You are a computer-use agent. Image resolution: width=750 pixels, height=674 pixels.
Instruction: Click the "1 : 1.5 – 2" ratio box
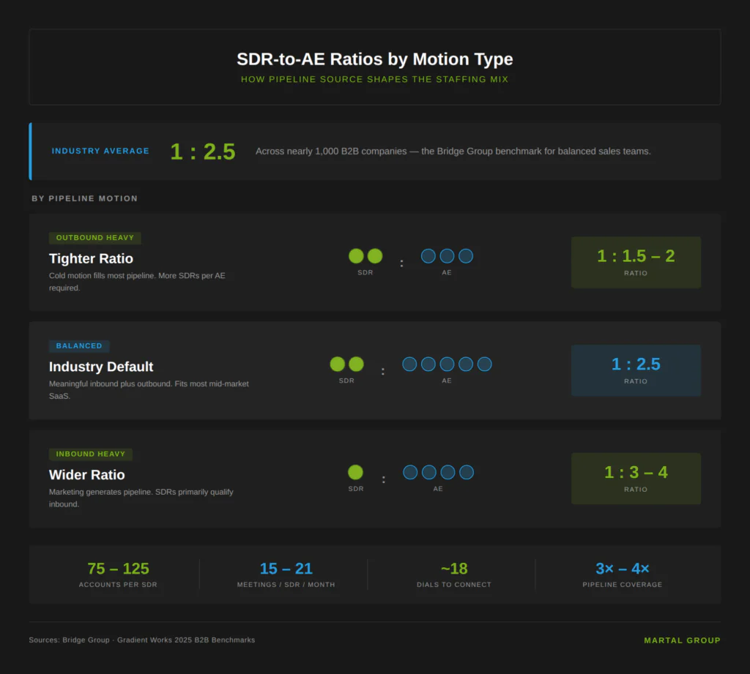636,263
